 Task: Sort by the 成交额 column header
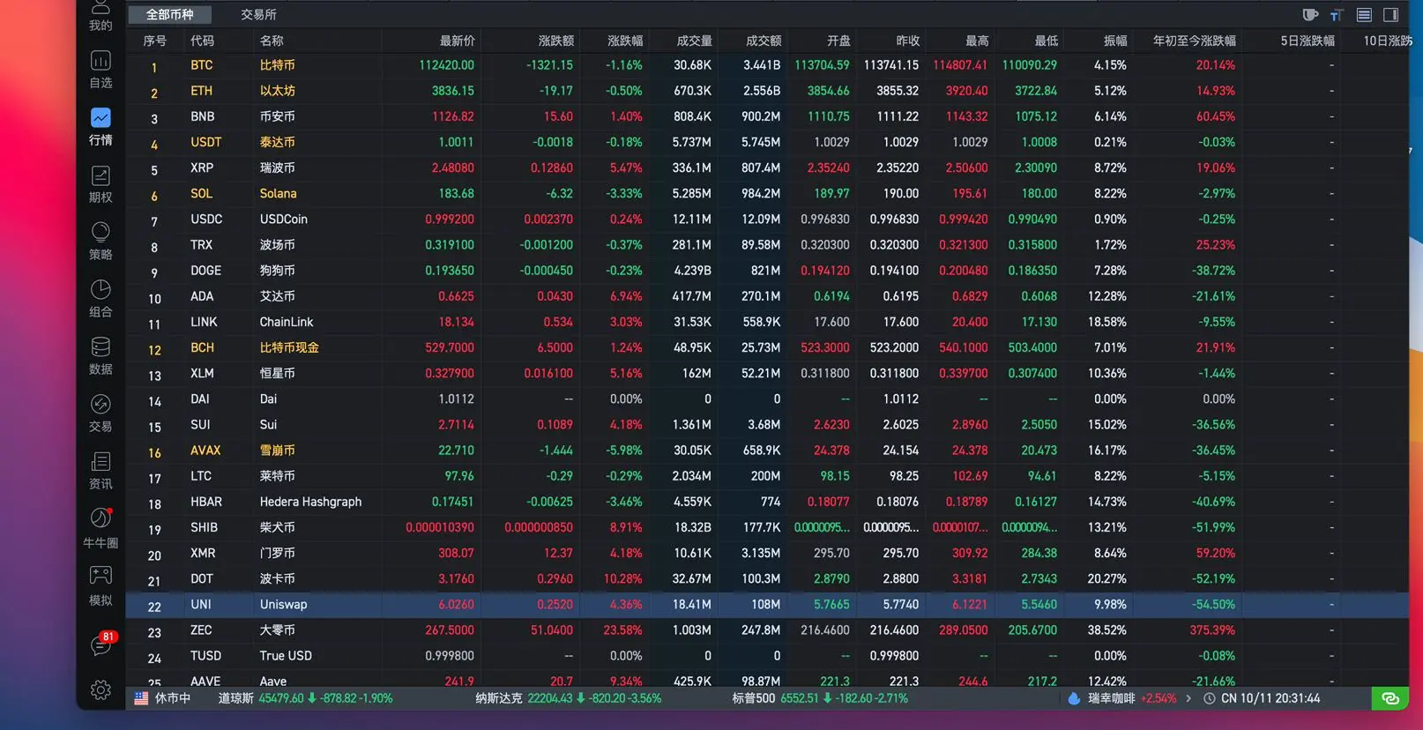coord(764,41)
